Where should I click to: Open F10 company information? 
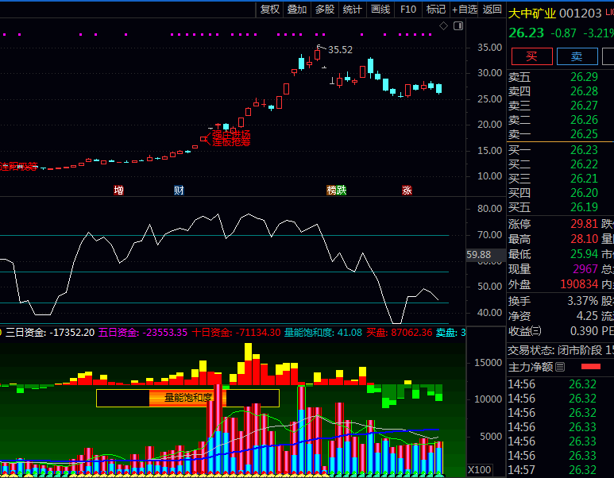[x=408, y=10]
